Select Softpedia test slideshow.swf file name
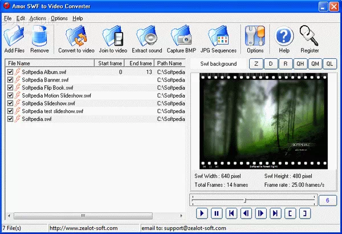 (52, 111)
